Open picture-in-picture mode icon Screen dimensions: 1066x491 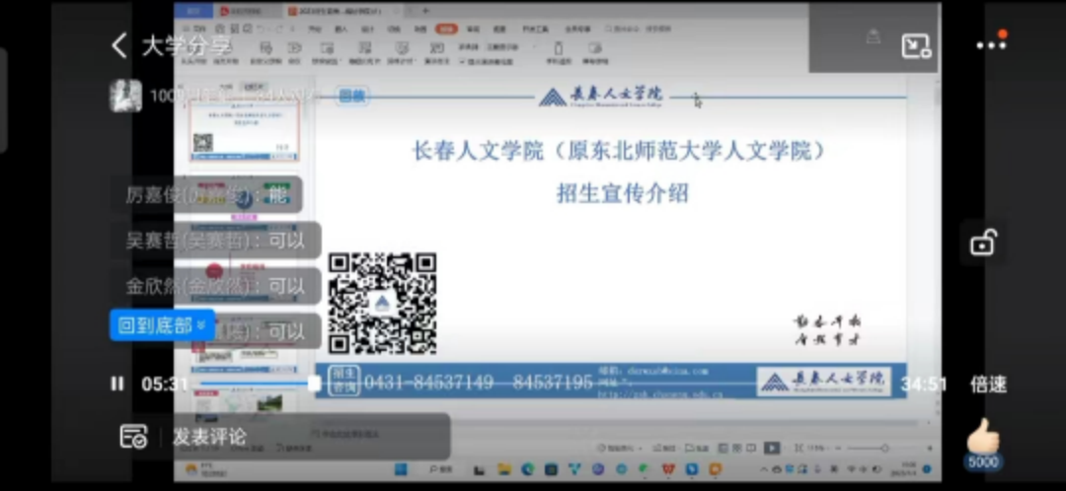916,45
